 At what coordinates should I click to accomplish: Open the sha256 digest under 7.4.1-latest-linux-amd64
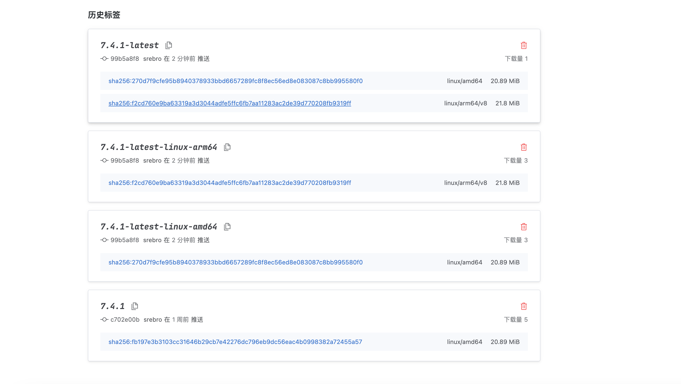click(235, 262)
